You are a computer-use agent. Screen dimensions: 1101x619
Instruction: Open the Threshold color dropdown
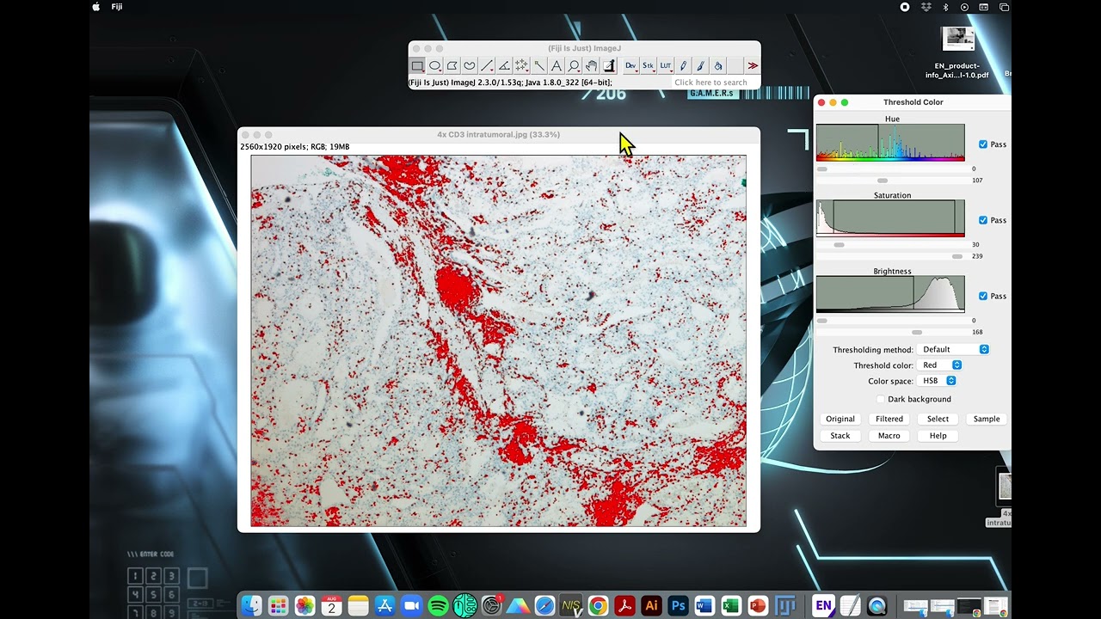click(x=940, y=365)
